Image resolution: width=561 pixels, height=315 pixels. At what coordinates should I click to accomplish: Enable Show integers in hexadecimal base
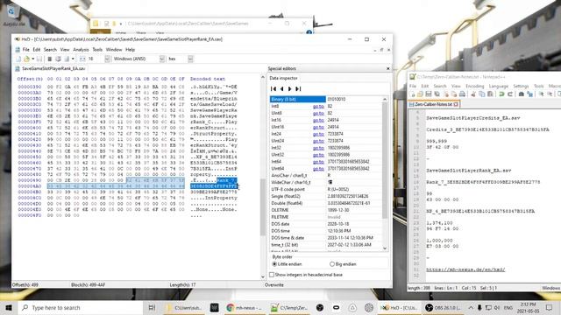306,275
